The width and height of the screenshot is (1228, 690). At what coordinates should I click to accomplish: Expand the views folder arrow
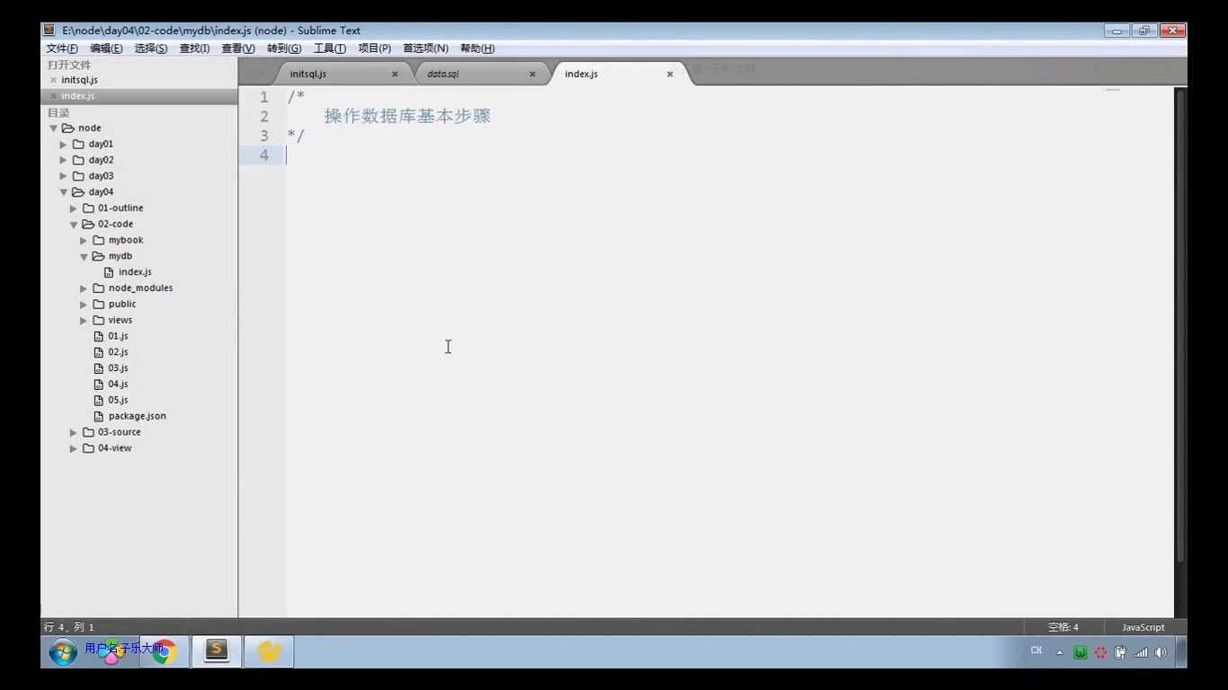click(x=84, y=321)
